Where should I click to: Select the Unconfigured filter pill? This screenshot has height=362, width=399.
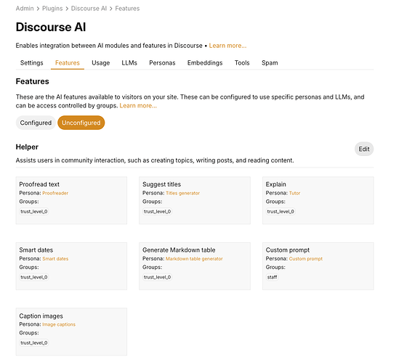[81, 123]
